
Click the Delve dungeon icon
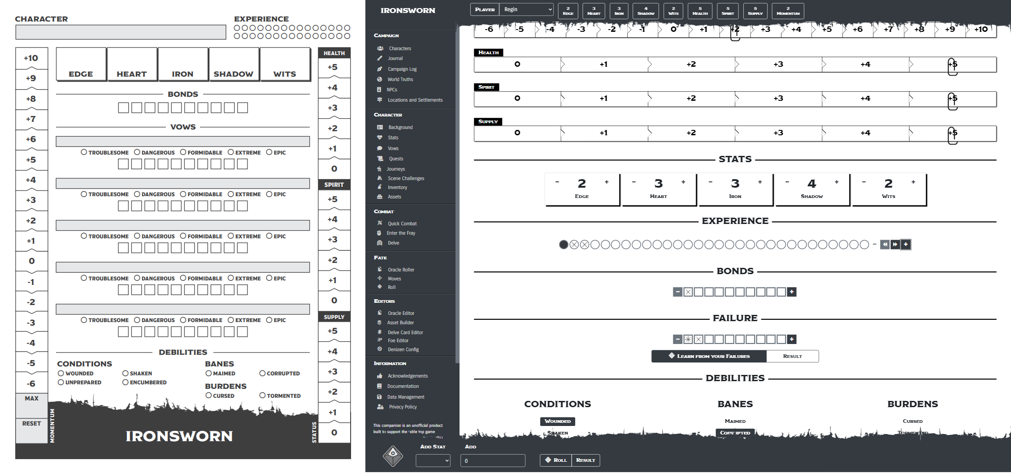380,243
